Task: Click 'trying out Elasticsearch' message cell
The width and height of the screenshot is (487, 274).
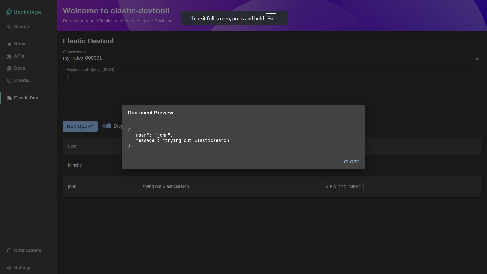Action: [166, 186]
